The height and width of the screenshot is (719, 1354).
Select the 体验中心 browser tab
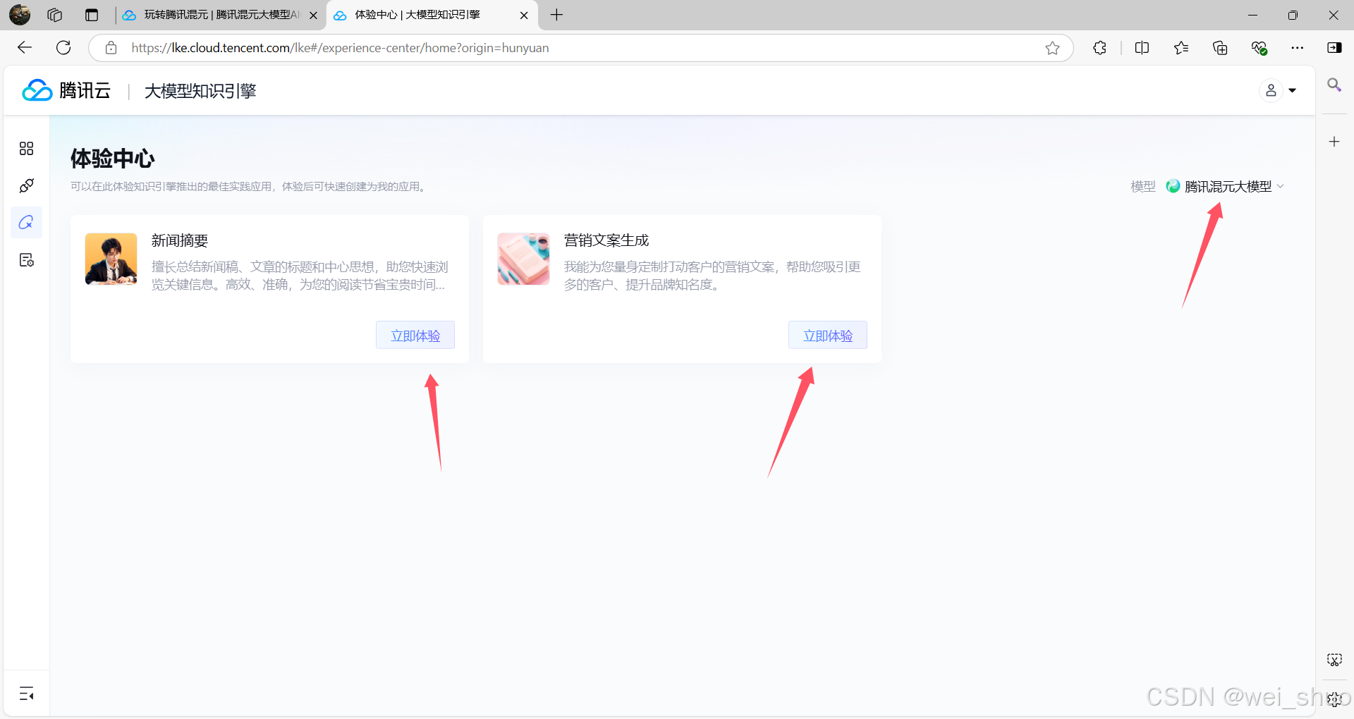432,15
